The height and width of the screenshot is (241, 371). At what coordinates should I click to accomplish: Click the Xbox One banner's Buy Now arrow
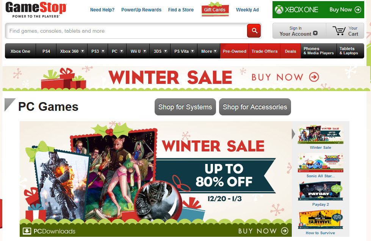pyautogui.click(x=358, y=10)
